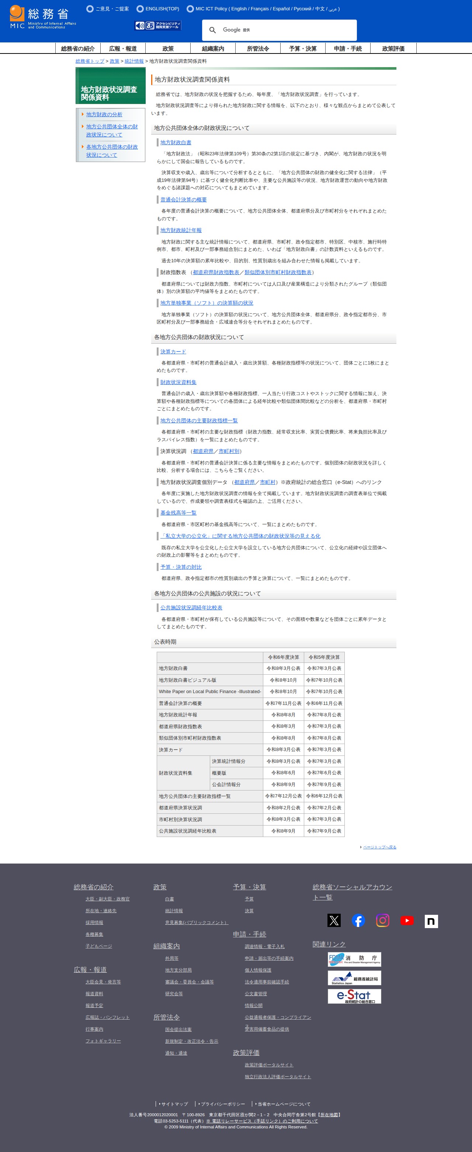Click table header 令和6年度決算
Screen dimensions: 472x1152
point(283,657)
